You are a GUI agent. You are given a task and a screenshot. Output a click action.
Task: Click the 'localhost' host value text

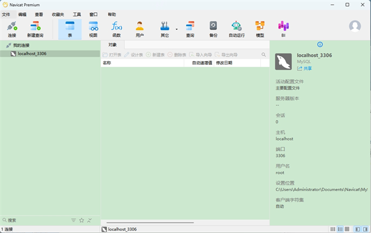click(x=284, y=139)
